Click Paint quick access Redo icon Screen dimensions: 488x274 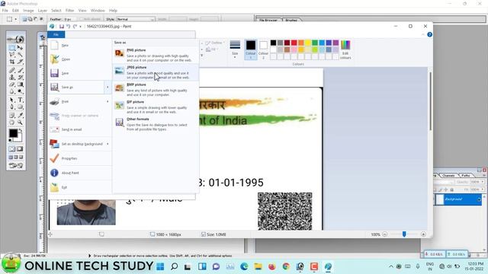75,27
